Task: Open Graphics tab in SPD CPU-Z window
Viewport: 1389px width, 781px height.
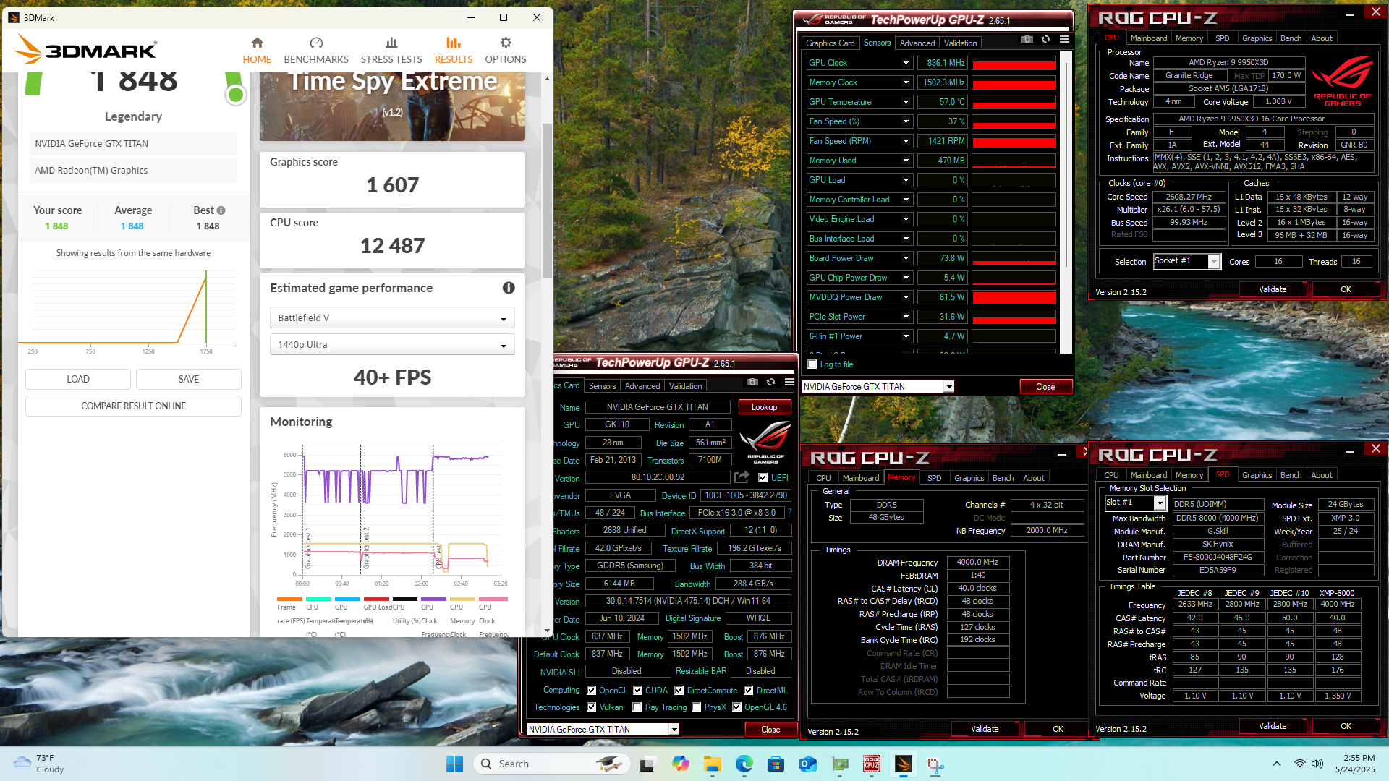Action: click(x=1257, y=475)
